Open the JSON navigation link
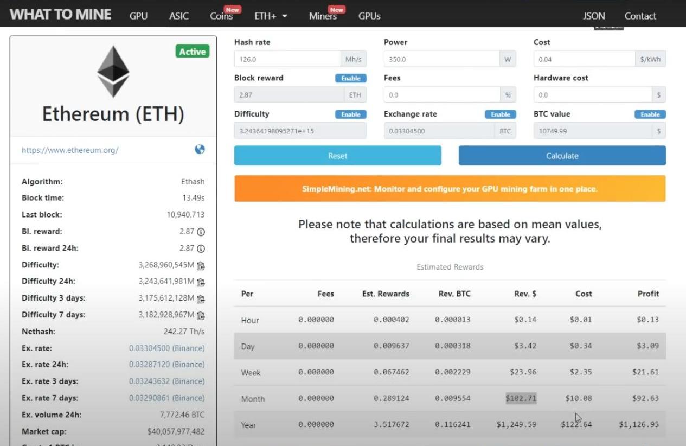Screen dimensions: 686x446 (x=594, y=16)
